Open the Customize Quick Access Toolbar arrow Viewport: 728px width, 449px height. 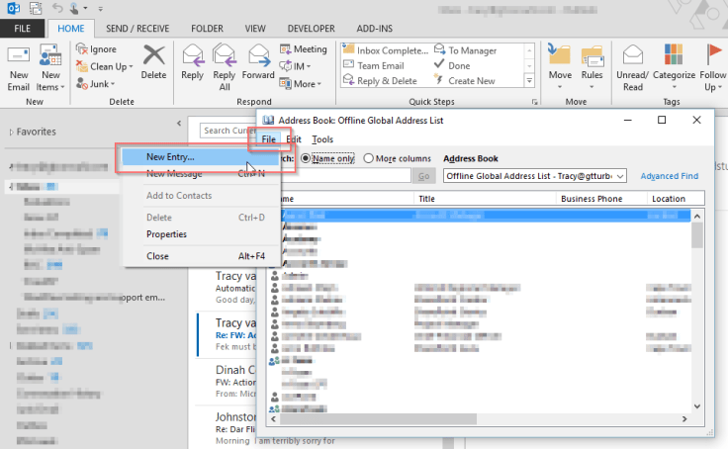pos(100,8)
